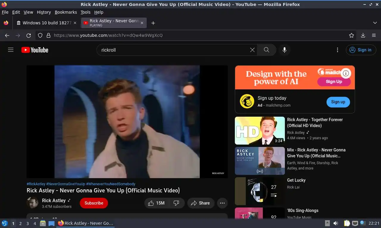Open ad info icon on Mailchimp banner

(x=346, y=73)
